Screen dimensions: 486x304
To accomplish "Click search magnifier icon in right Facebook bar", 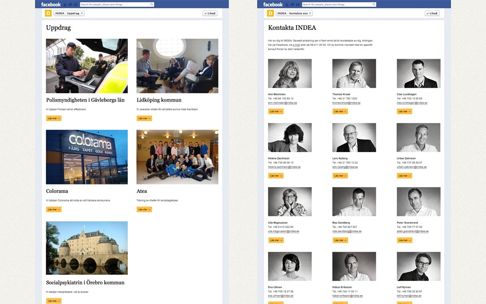I will tap(374, 4).
